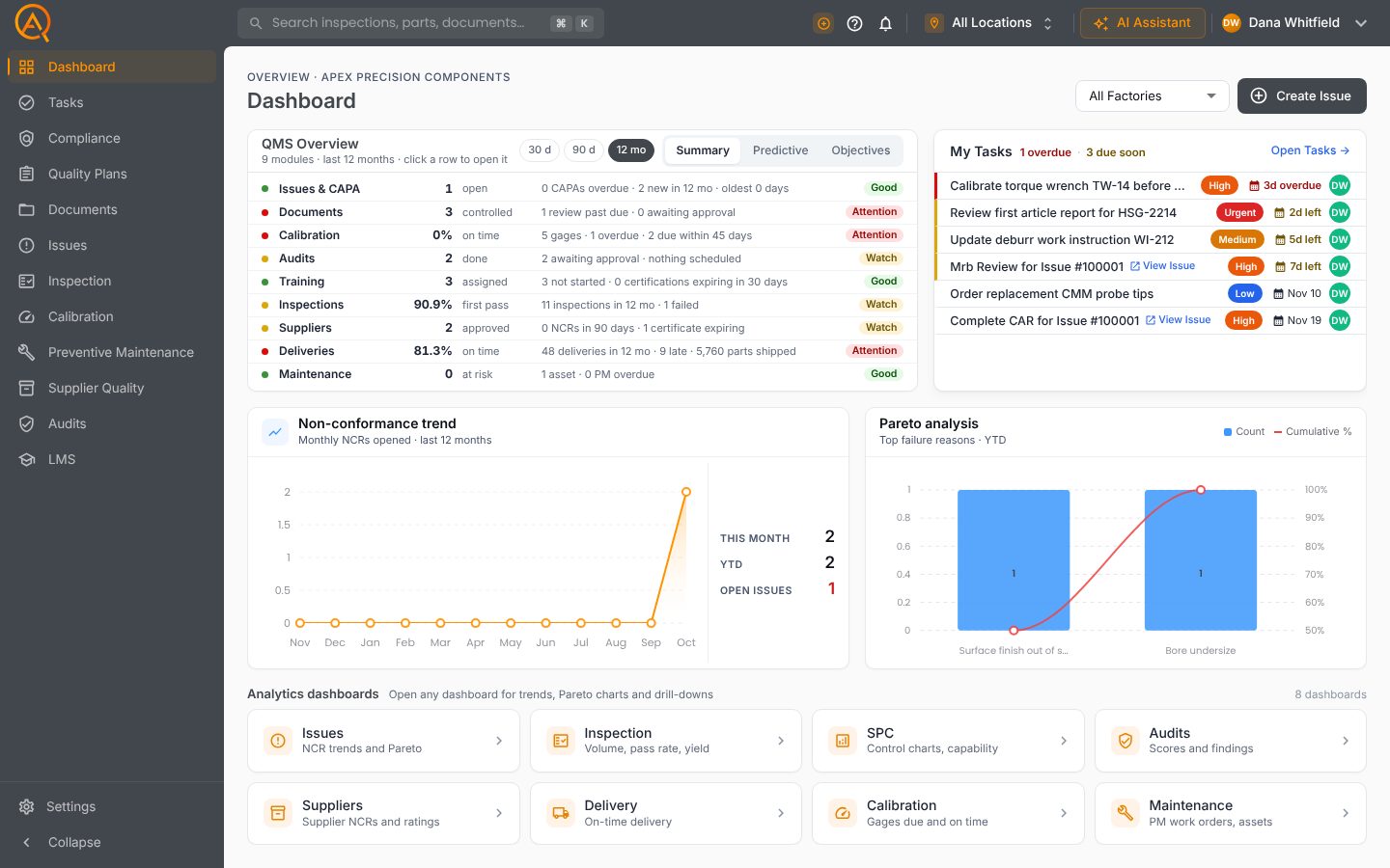The image size is (1390, 868).
Task: Click the Preventive Maintenance wrench icon
Action: [x=27, y=352]
